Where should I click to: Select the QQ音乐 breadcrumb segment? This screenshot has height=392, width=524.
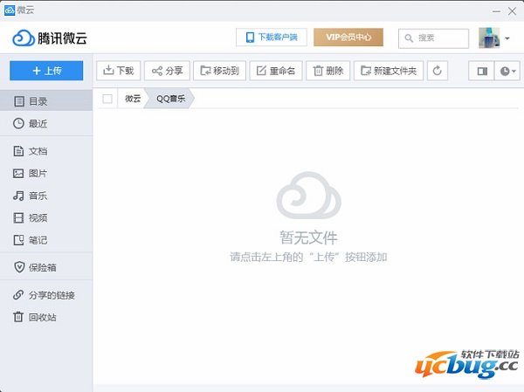[x=171, y=99]
